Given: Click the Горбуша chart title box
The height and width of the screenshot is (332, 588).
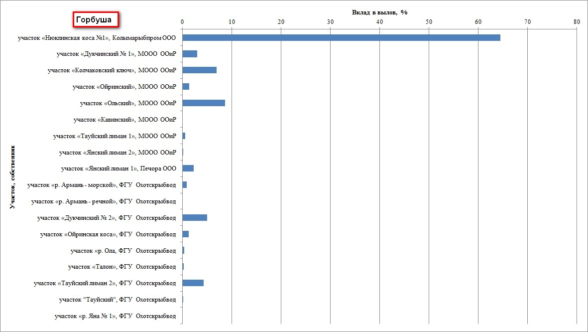Looking at the screenshot, I should [97, 20].
